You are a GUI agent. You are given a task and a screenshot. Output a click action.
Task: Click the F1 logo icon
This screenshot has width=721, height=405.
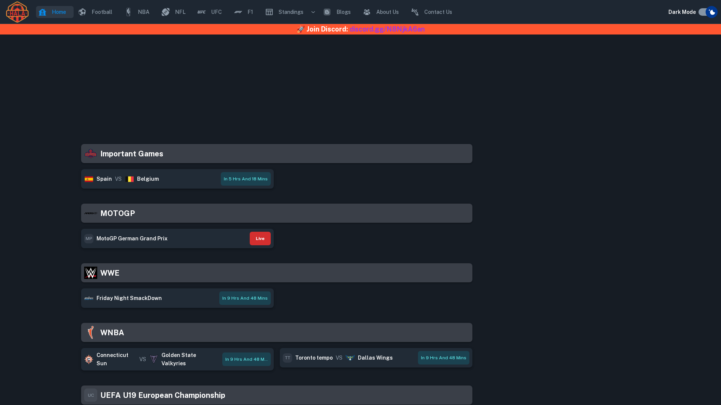[x=238, y=12]
